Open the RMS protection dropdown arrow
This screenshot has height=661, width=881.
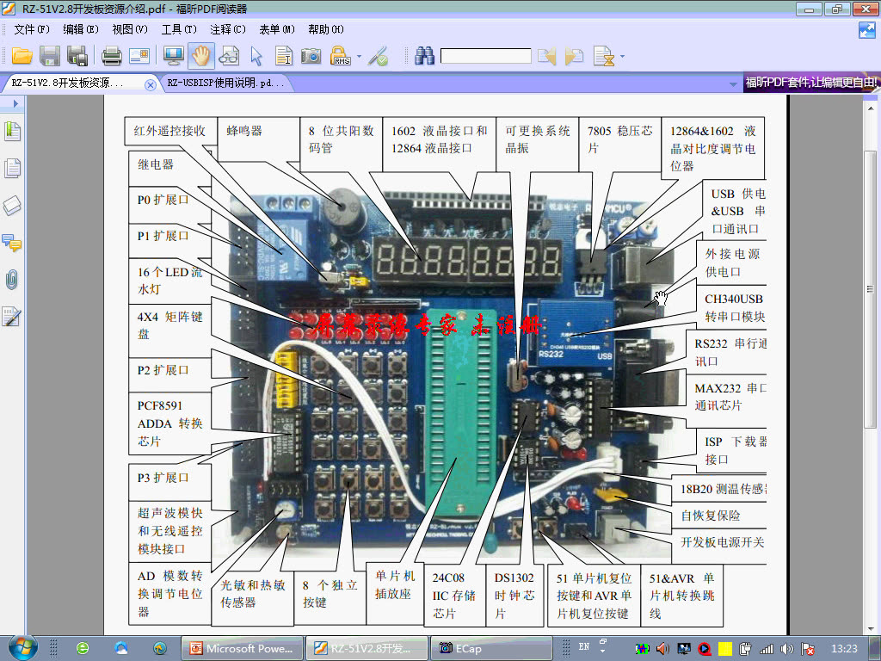(x=358, y=55)
